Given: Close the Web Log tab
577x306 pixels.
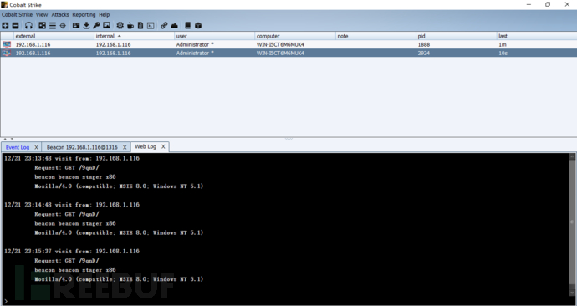Looking at the screenshot, I should tap(163, 146).
